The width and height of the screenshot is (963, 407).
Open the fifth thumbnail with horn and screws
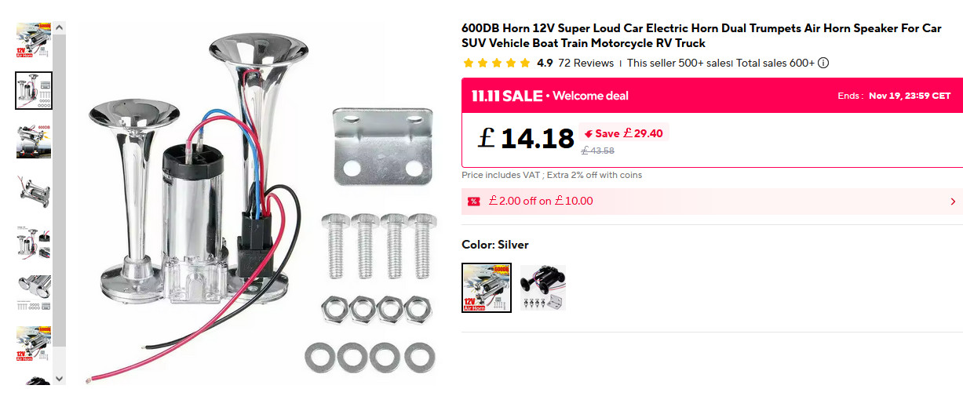[x=34, y=242]
